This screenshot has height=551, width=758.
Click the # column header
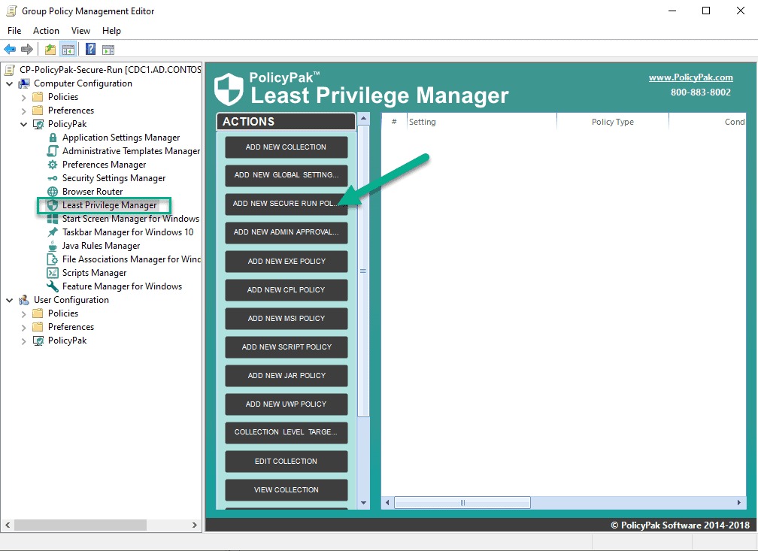[x=394, y=122]
